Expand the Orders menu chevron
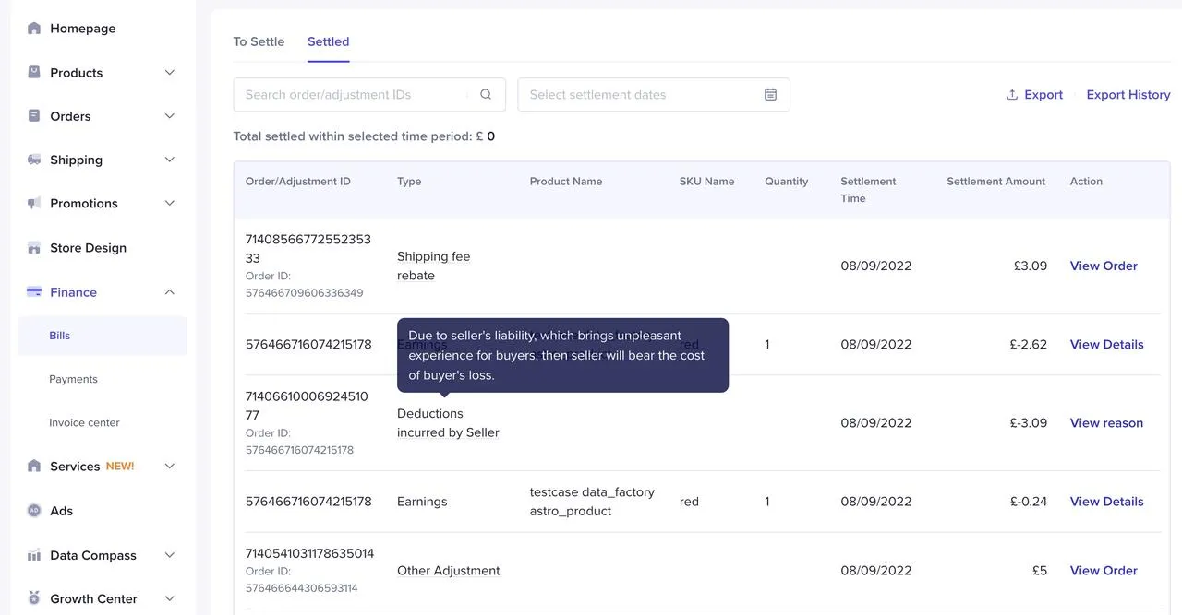This screenshot has height=615, width=1182. pos(169,116)
